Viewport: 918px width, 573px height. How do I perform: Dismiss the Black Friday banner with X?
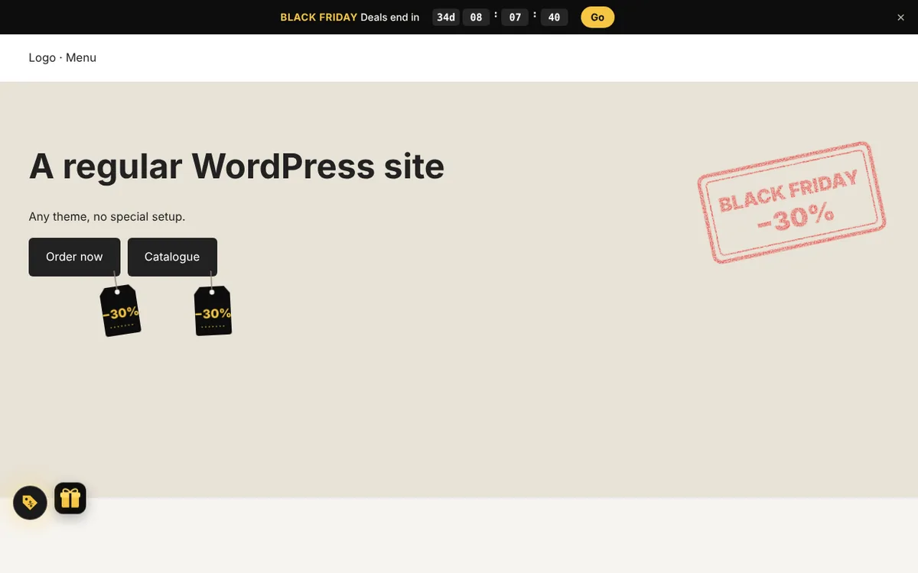pos(900,18)
